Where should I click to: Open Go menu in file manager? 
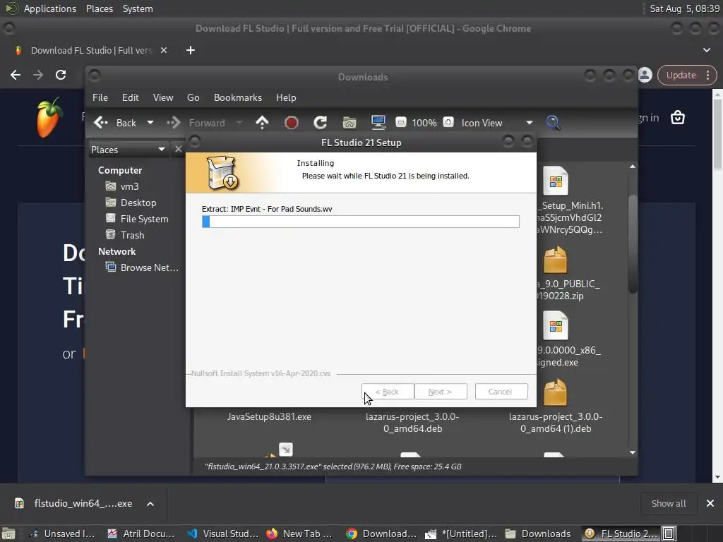[x=193, y=97]
